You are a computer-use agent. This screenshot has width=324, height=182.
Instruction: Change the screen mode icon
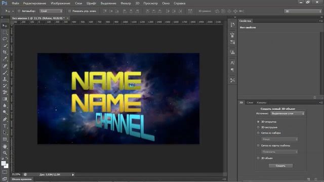(x=5, y=178)
